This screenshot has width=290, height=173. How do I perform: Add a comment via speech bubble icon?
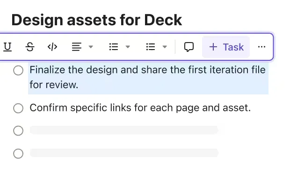(x=189, y=47)
